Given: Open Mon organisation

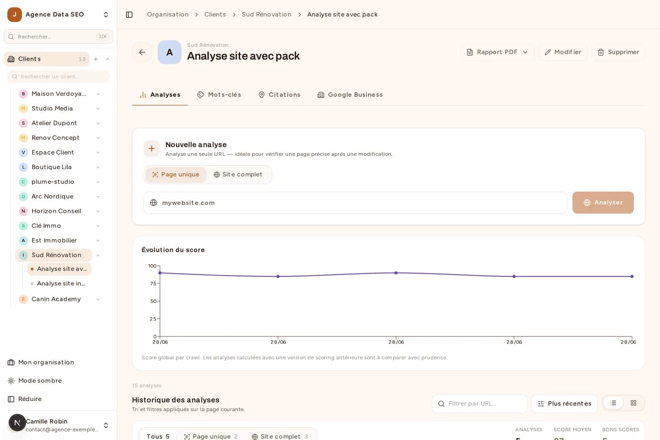Looking at the screenshot, I should [x=58, y=363].
